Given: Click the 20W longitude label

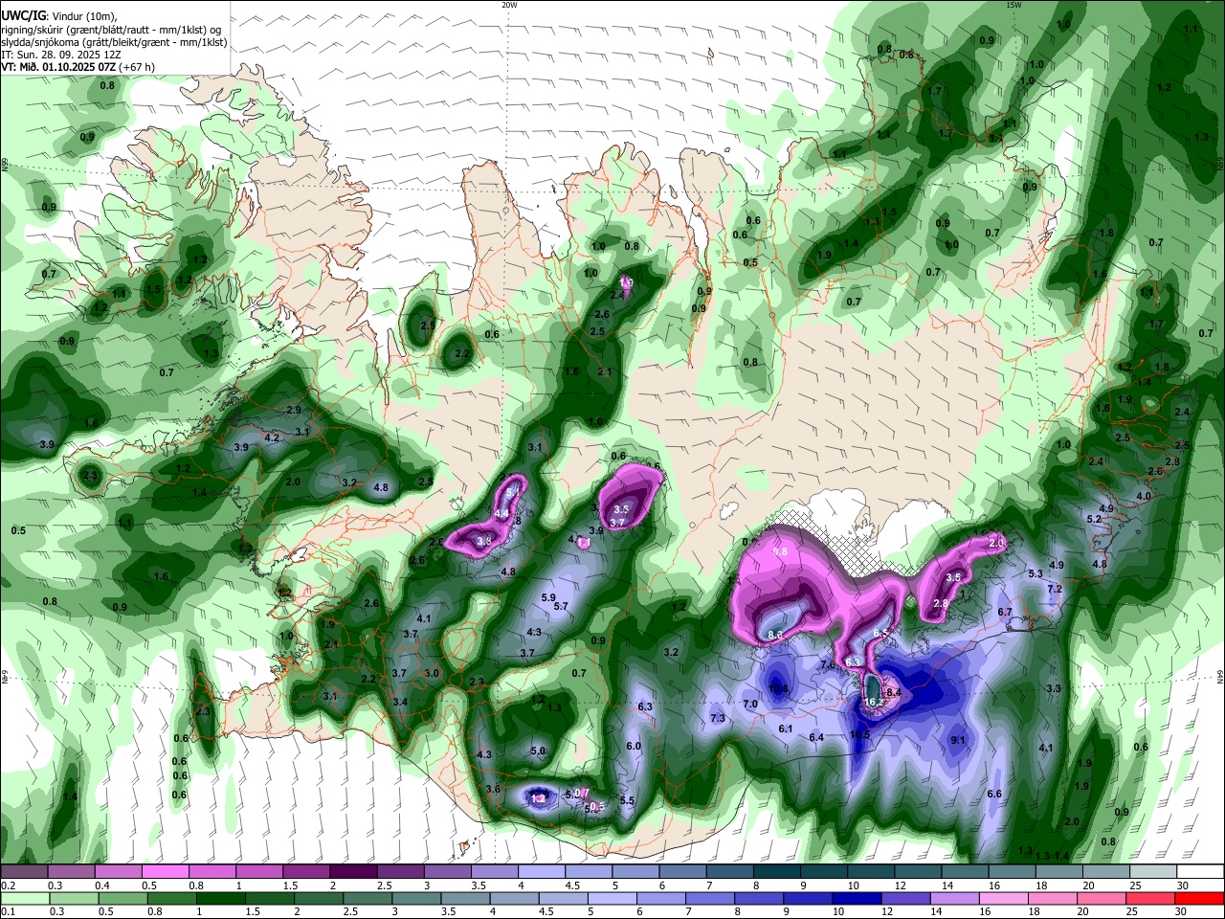Looking at the screenshot, I should pos(509,5).
